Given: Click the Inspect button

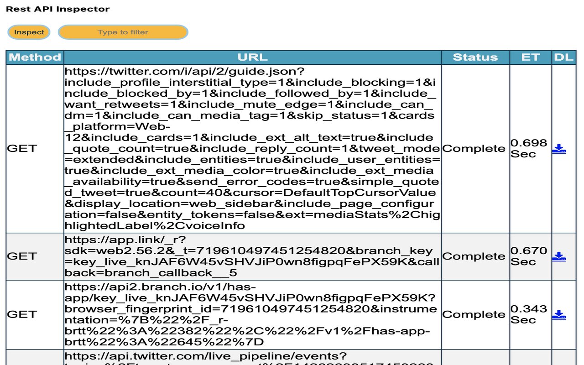Looking at the screenshot, I should (x=29, y=32).
